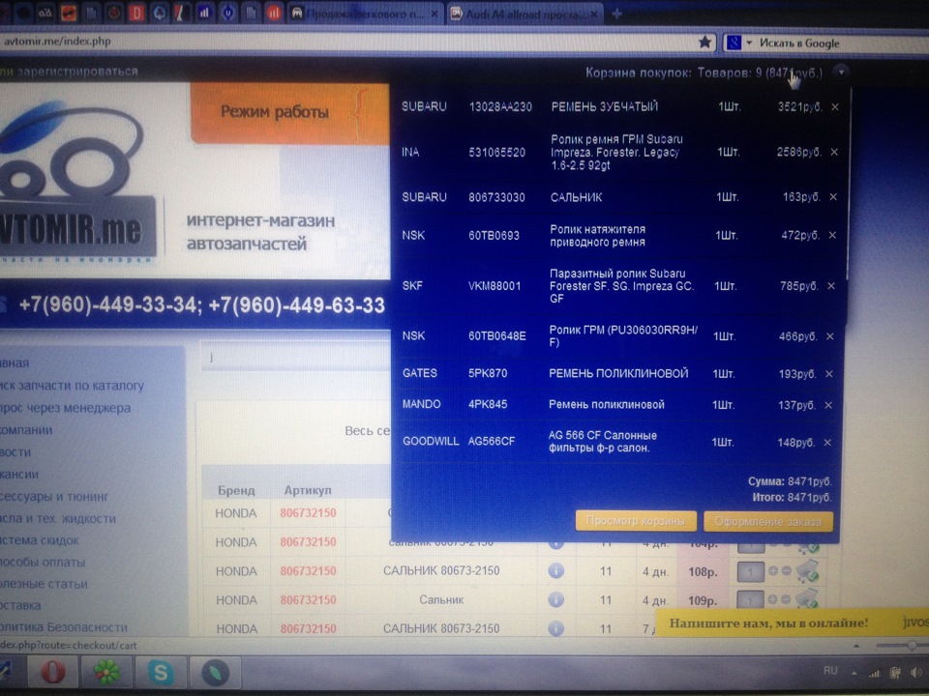Add the 108р. САЛЬНИК to cart
929x696 pixels.
click(x=808, y=571)
